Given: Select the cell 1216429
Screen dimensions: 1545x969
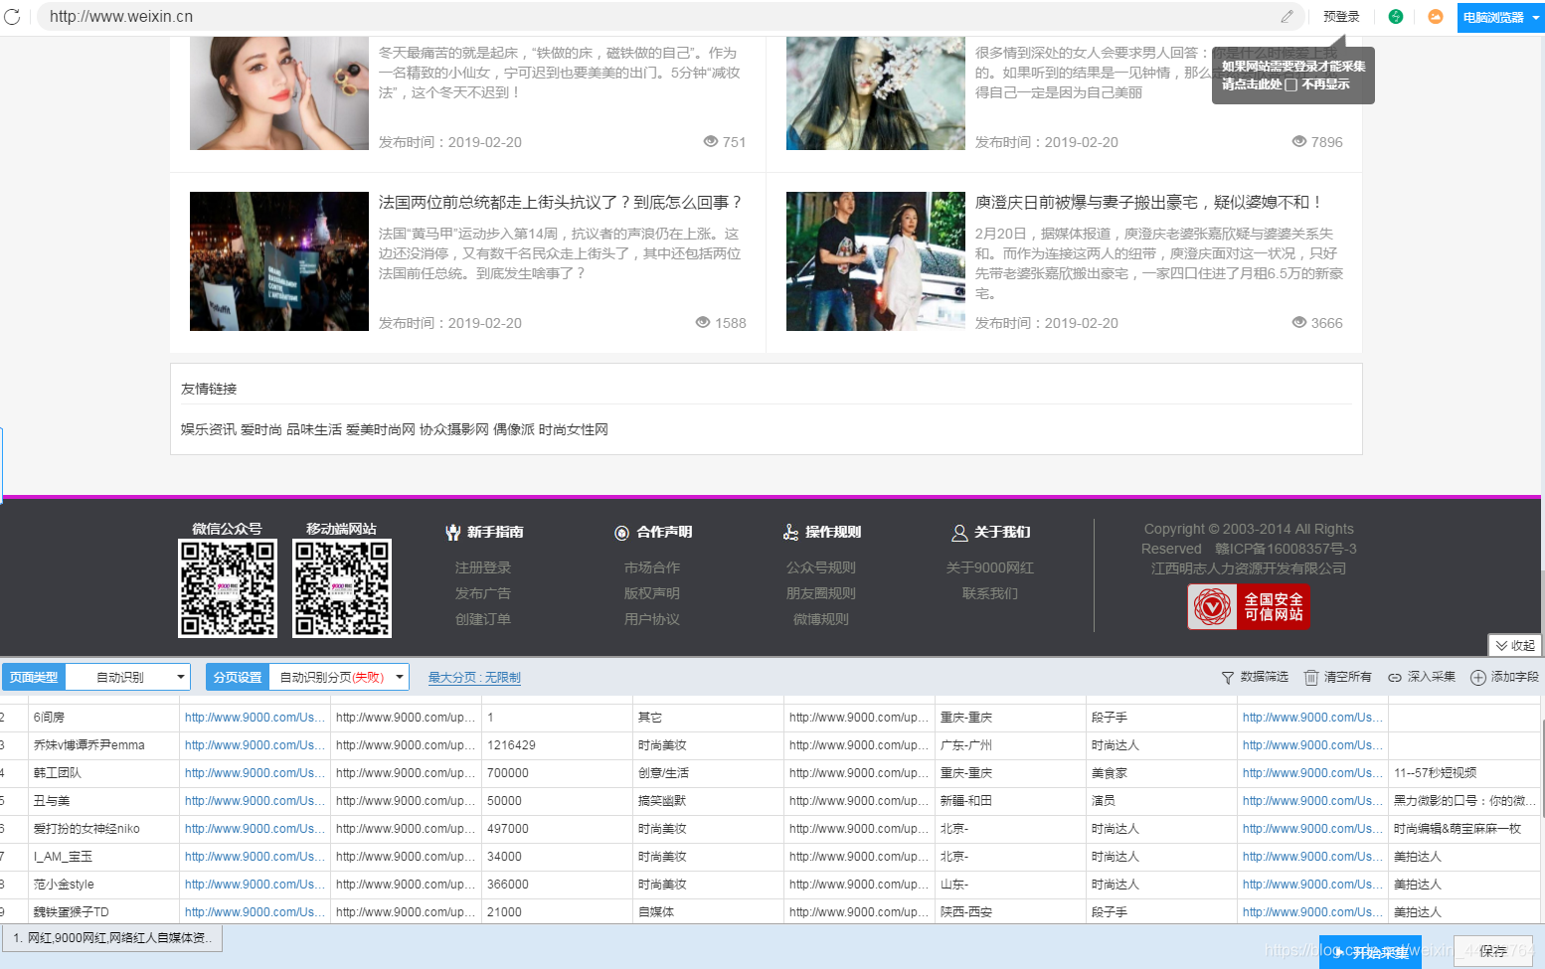Looking at the screenshot, I should coord(557,744).
